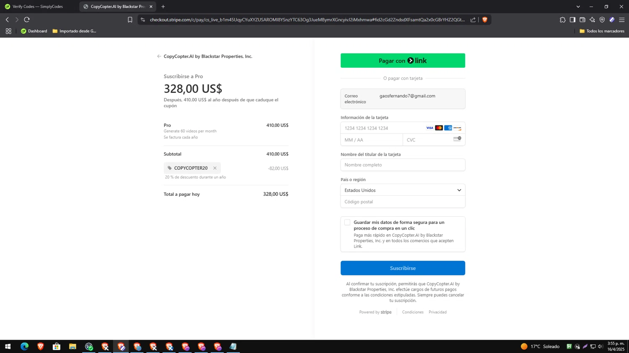Open the Extensions puzzle icon
The image size is (629, 353).
coord(563,20)
